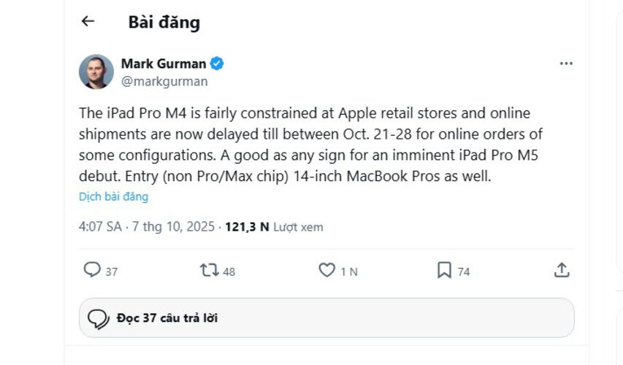Toggle the bookmark icon on the post

point(444,270)
